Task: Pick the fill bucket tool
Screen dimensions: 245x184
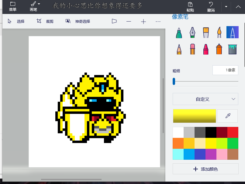Action: coord(233,49)
